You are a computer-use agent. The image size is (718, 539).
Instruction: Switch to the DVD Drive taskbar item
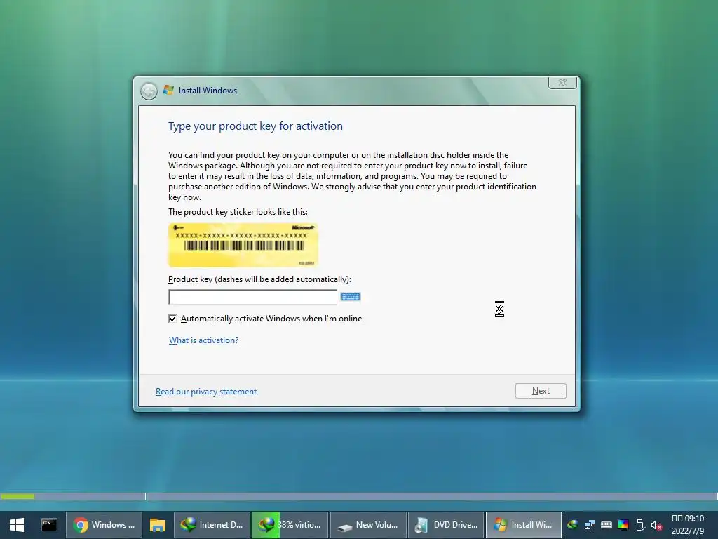[446, 525]
